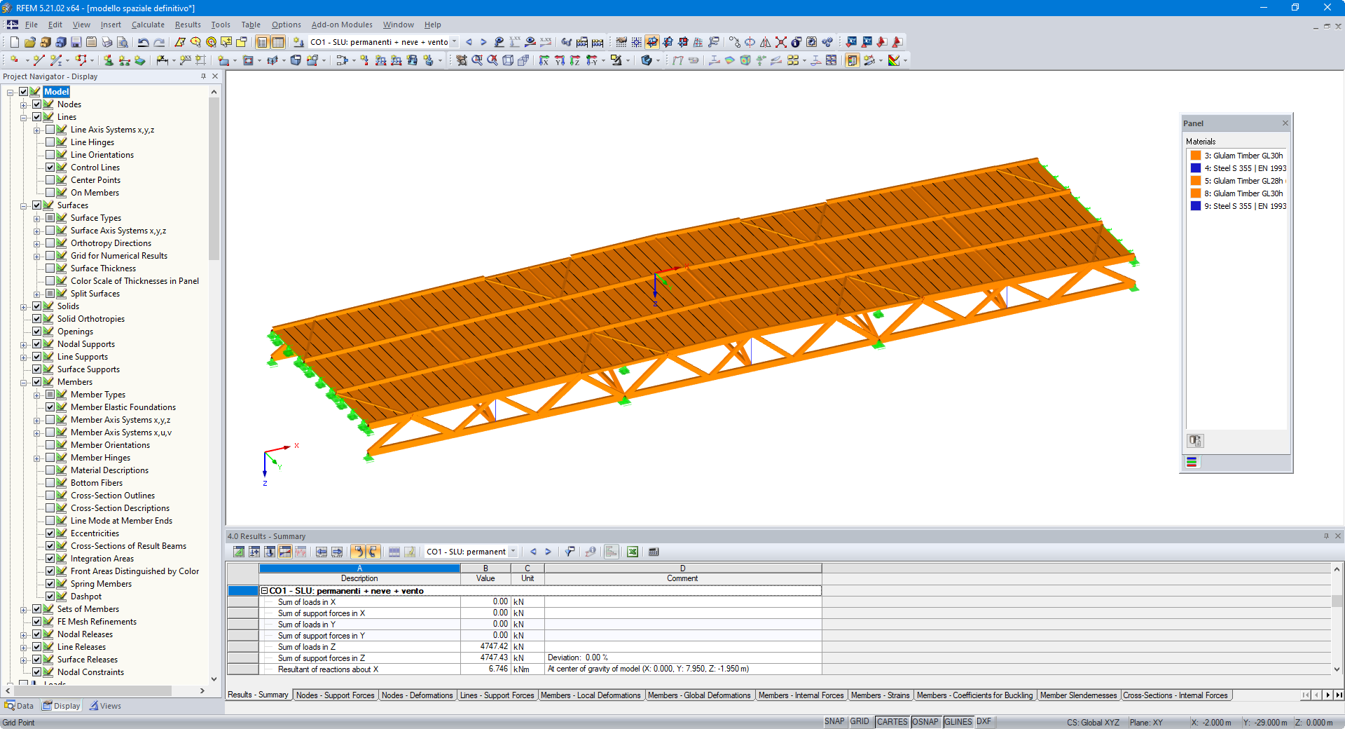Open the File menu
The width and height of the screenshot is (1345, 729).
(32, 25)
